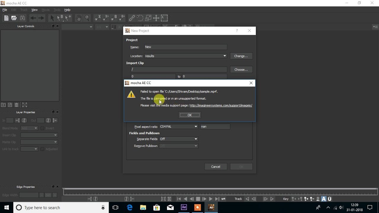Select the Pick arrow tool
The image size is (379, 213).
tap(52, 18)
